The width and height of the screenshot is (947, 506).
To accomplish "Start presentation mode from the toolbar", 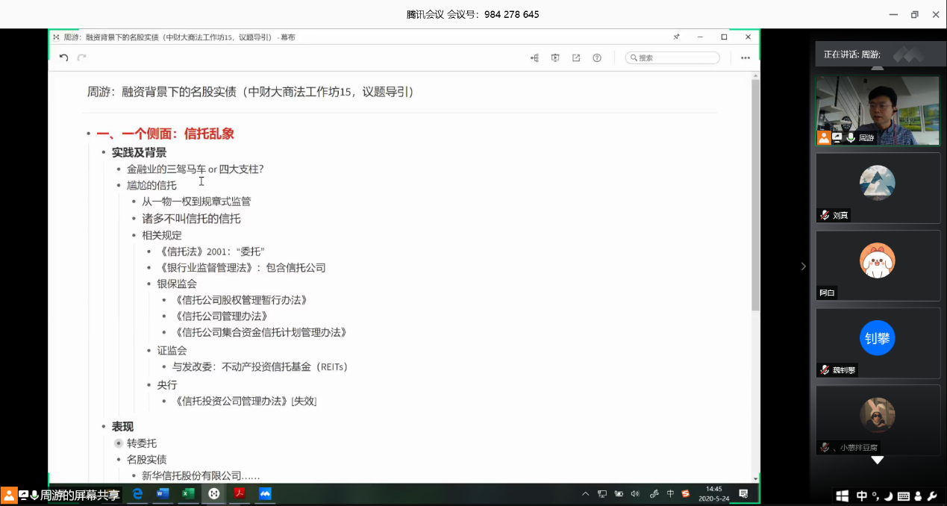I will pos(555,58).
